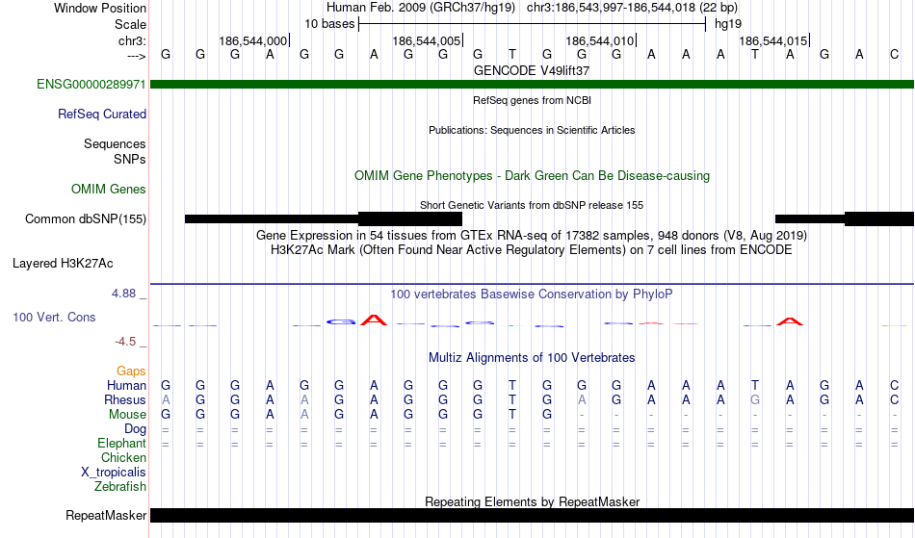This screenshot has height=538, width=915.
Task: Click the 186,544,000 coordinate tick label
Action: (253, 41)
